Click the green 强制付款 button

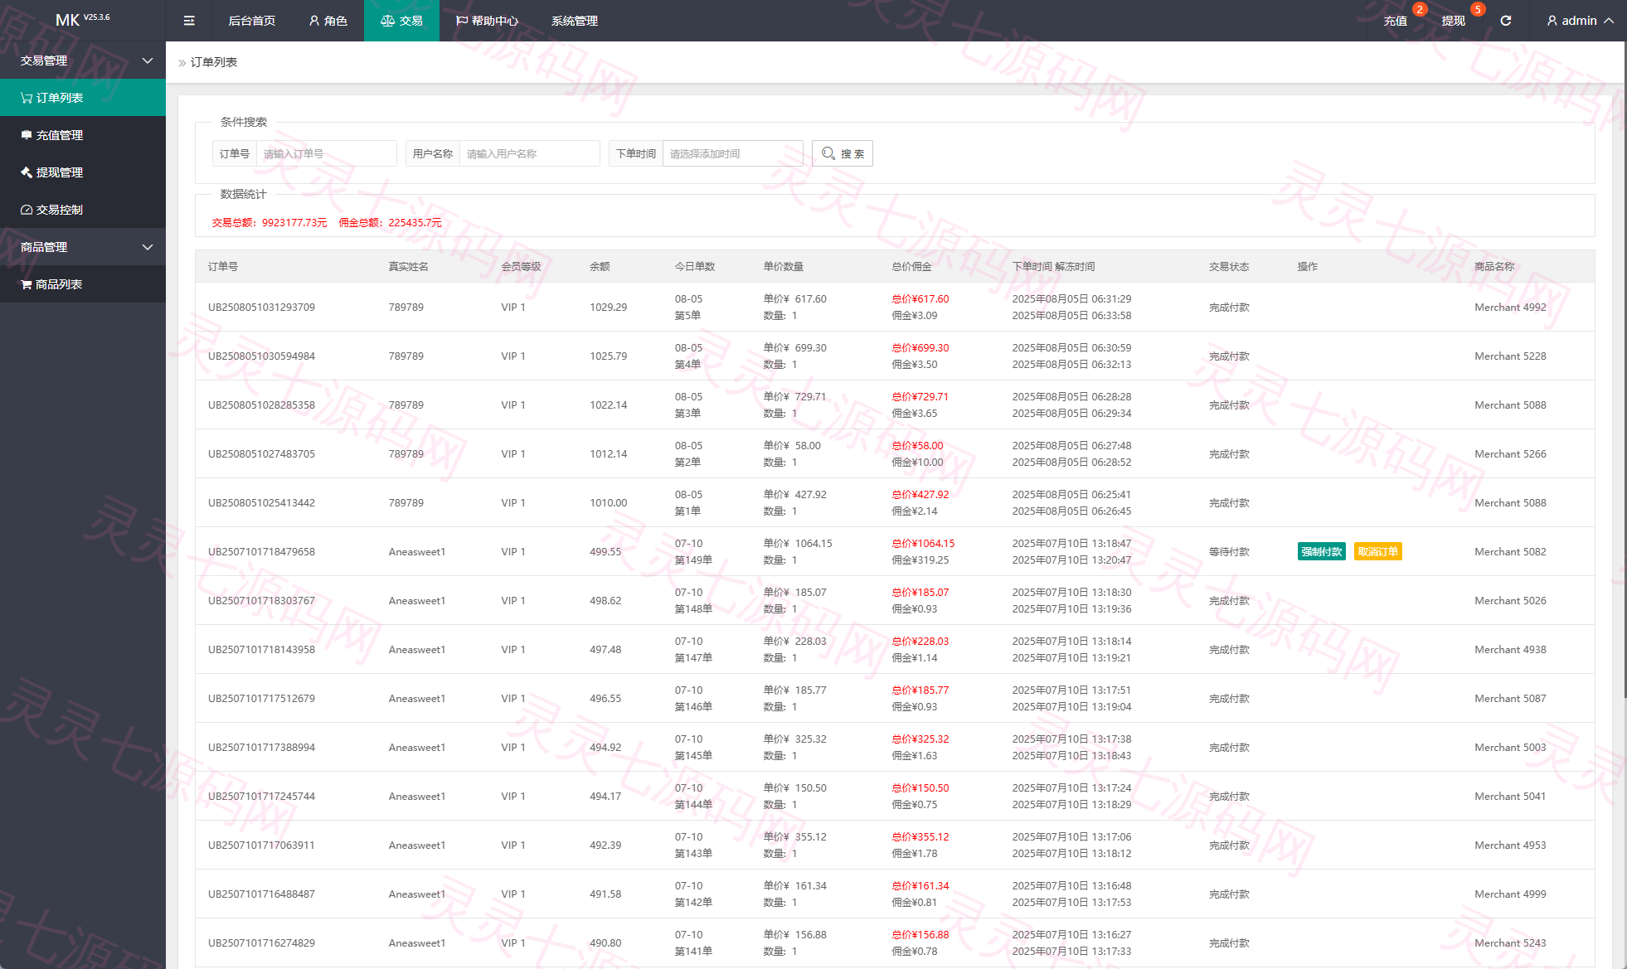click(x=1322, y=551)
